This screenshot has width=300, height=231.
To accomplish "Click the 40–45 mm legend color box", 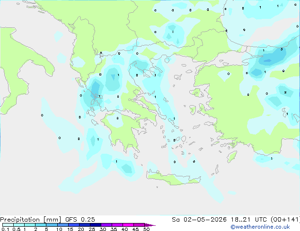I will (x=128, y=225).
